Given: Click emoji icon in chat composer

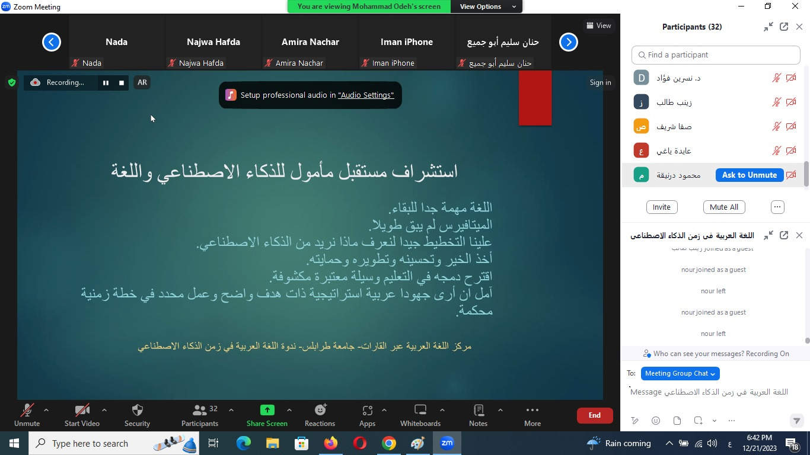Looking at the screenshot, I should 656,421.
